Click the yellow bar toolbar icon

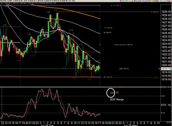click(152, 1)
